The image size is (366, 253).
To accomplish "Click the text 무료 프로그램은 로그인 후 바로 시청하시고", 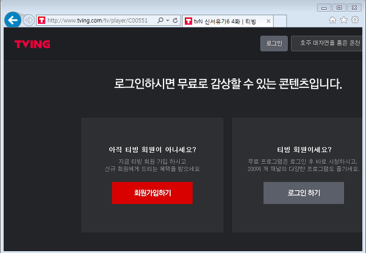I will tap(303, 161).
